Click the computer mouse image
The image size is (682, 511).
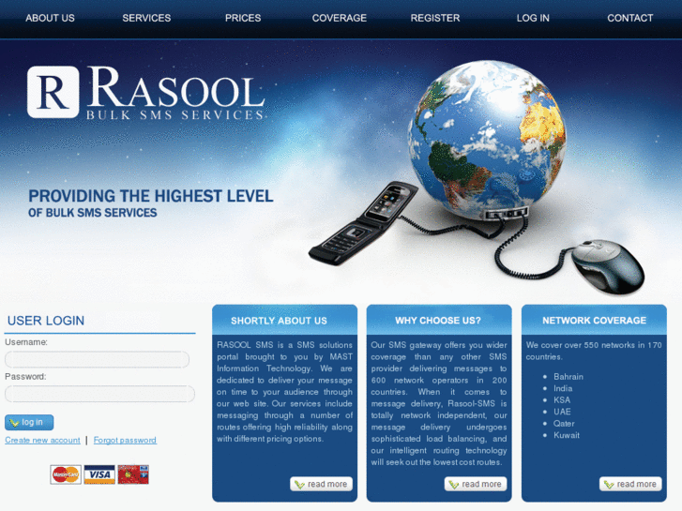click(608, 265)
